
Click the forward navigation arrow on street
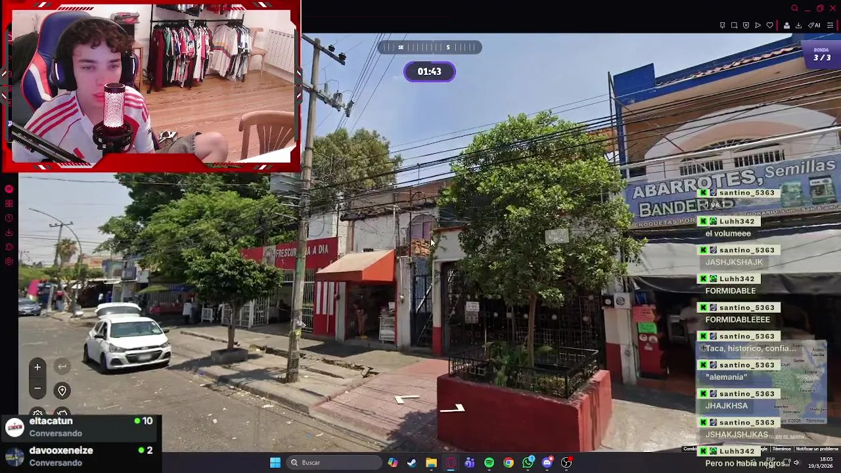pyautogui.click(x=452, y=409)
